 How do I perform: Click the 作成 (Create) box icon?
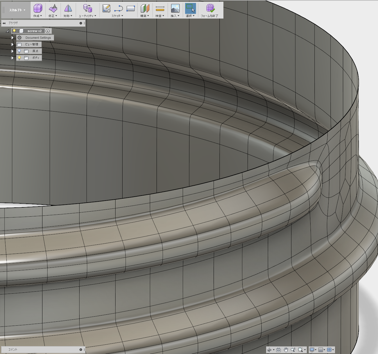click(x=38, y=9)
